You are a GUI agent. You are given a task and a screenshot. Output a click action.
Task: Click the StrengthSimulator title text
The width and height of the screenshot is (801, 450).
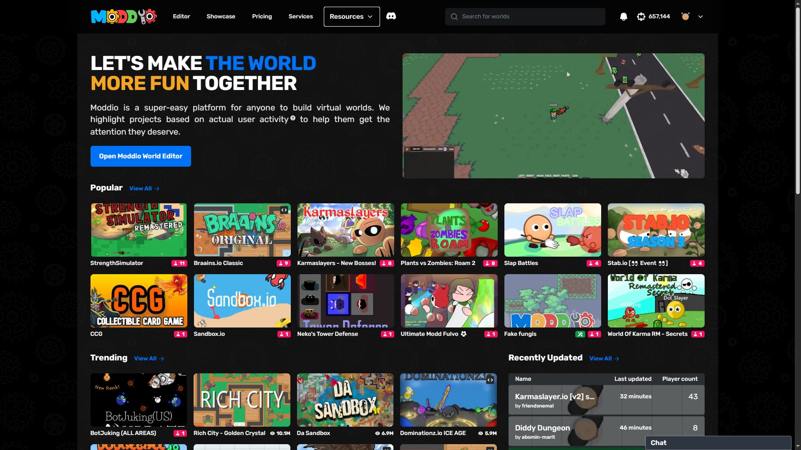tap(116, 263)
